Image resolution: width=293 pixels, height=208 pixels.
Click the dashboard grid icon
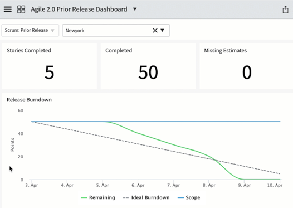pyautogui.click(x=21, y=9)
